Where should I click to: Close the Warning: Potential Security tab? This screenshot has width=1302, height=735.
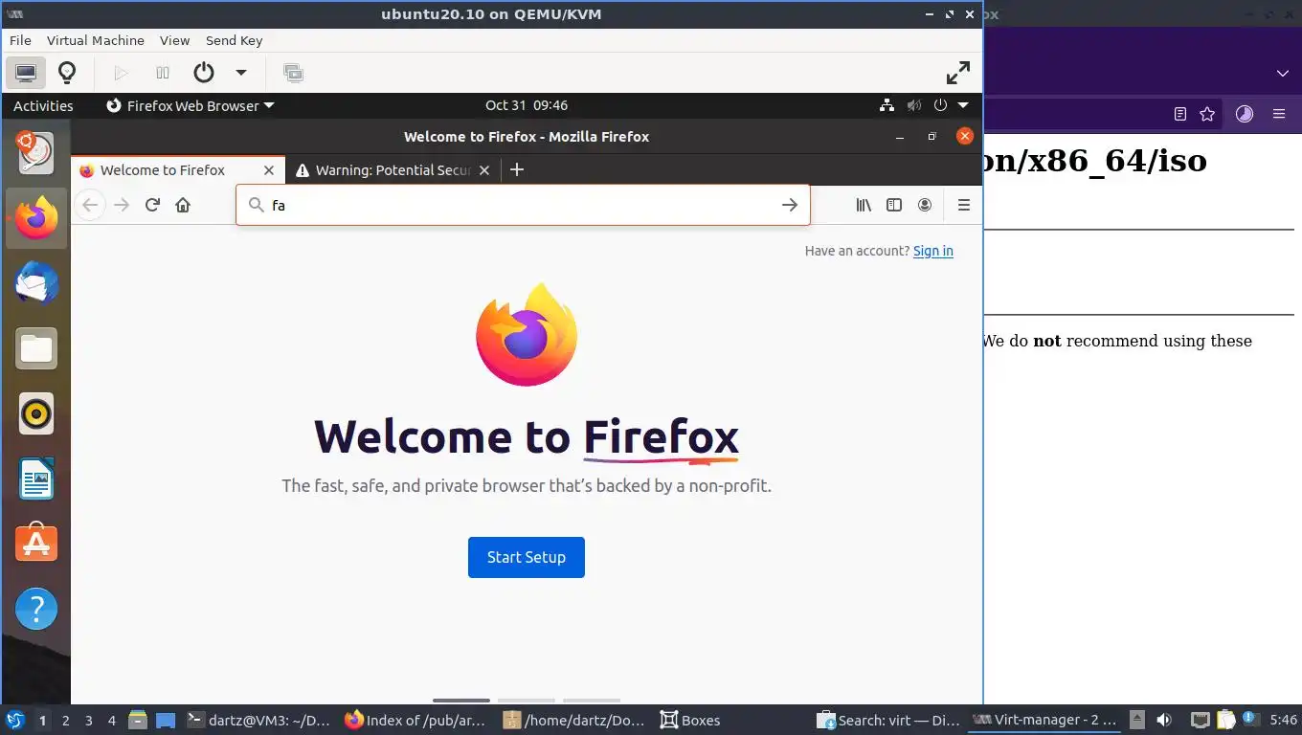coord(484,170)
